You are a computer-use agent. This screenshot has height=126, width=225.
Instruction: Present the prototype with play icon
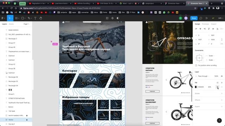click(207, 18)
